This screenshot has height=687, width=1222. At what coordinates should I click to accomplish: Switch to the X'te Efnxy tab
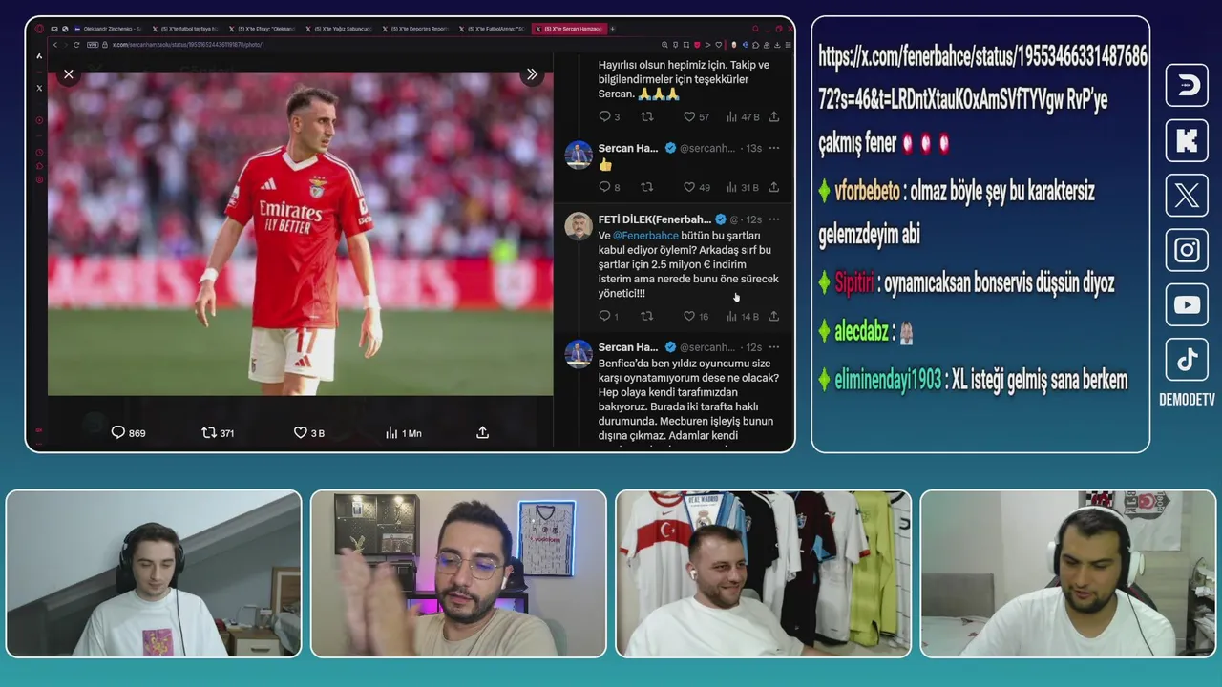coord(262,29)
